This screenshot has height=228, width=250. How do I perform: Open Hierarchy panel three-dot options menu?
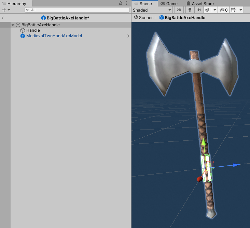coord(126,3)
